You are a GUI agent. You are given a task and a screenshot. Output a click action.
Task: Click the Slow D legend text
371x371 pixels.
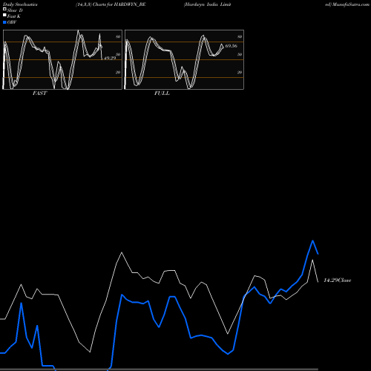coord(15,10)
